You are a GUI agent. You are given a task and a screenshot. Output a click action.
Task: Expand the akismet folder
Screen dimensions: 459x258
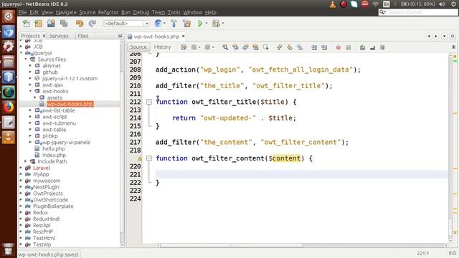[30, 66]
